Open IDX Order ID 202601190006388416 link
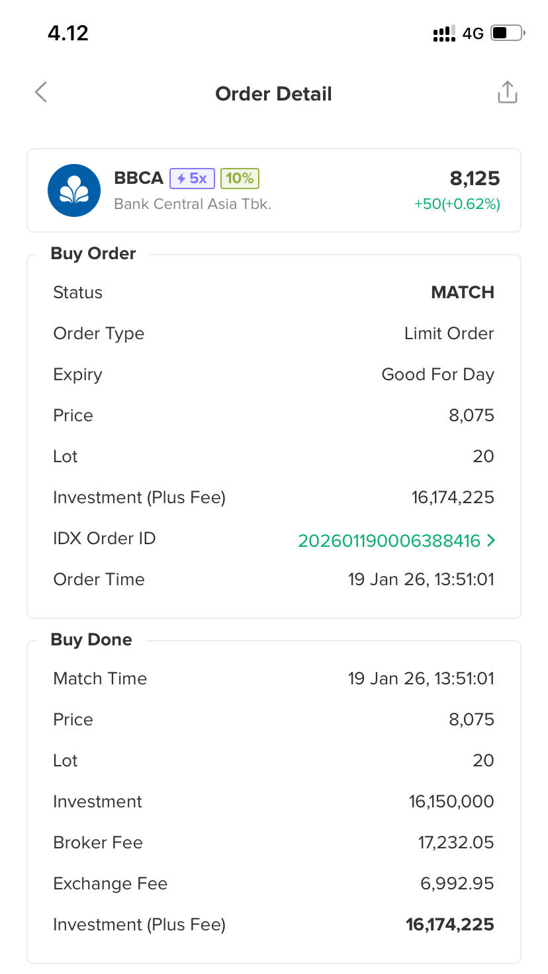This screenshot has height=974, width=548. click(x=389, y=541)
